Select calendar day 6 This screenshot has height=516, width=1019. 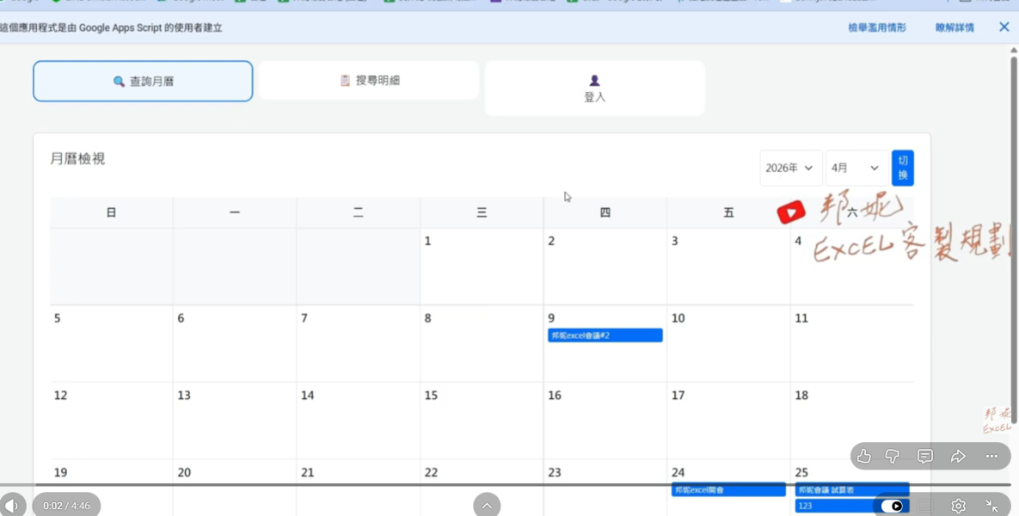235,344
